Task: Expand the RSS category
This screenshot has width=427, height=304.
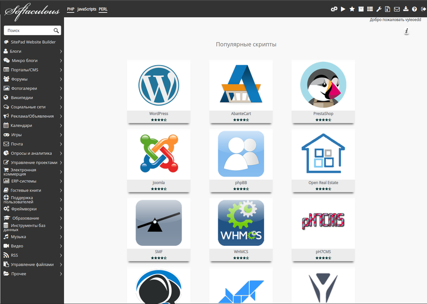Action: coord(32,255)
